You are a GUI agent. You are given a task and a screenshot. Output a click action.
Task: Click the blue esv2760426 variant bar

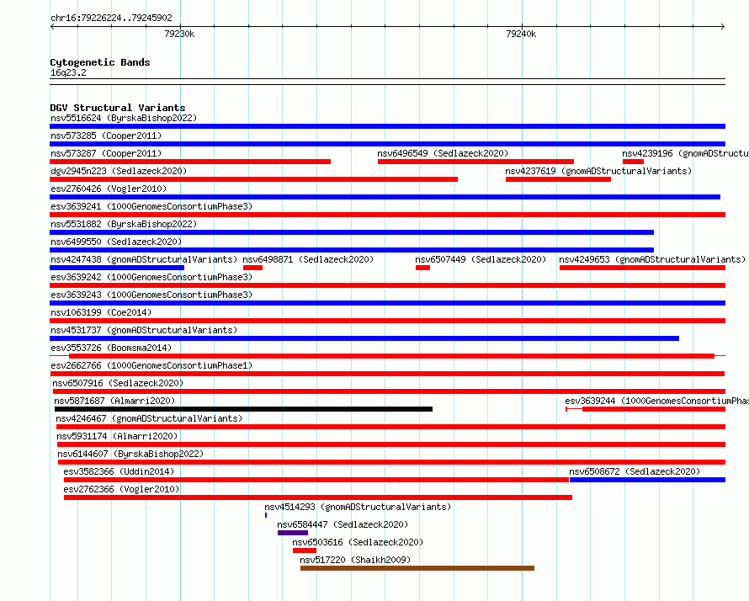(x=385, y=197)
